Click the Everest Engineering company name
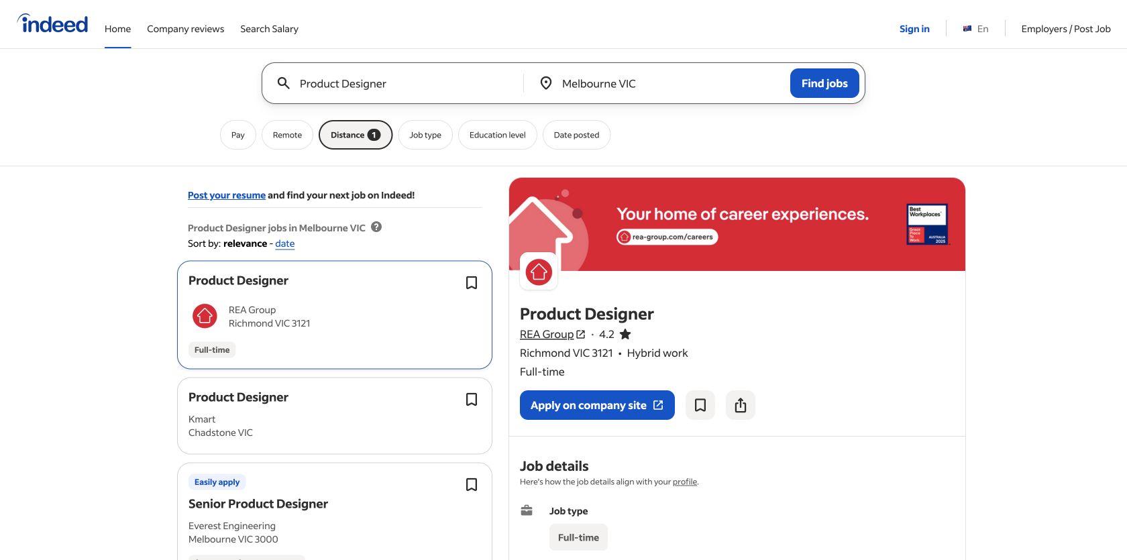 click(x=232, y=526)
